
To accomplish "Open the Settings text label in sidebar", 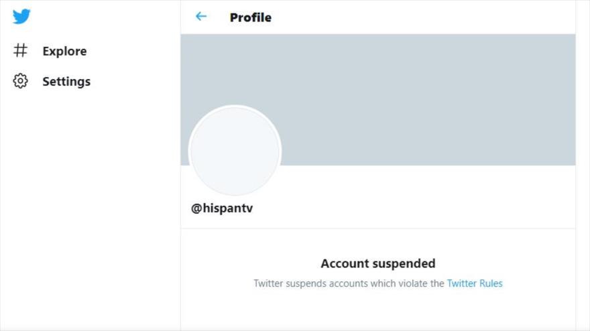I will (x=66, y=82).
